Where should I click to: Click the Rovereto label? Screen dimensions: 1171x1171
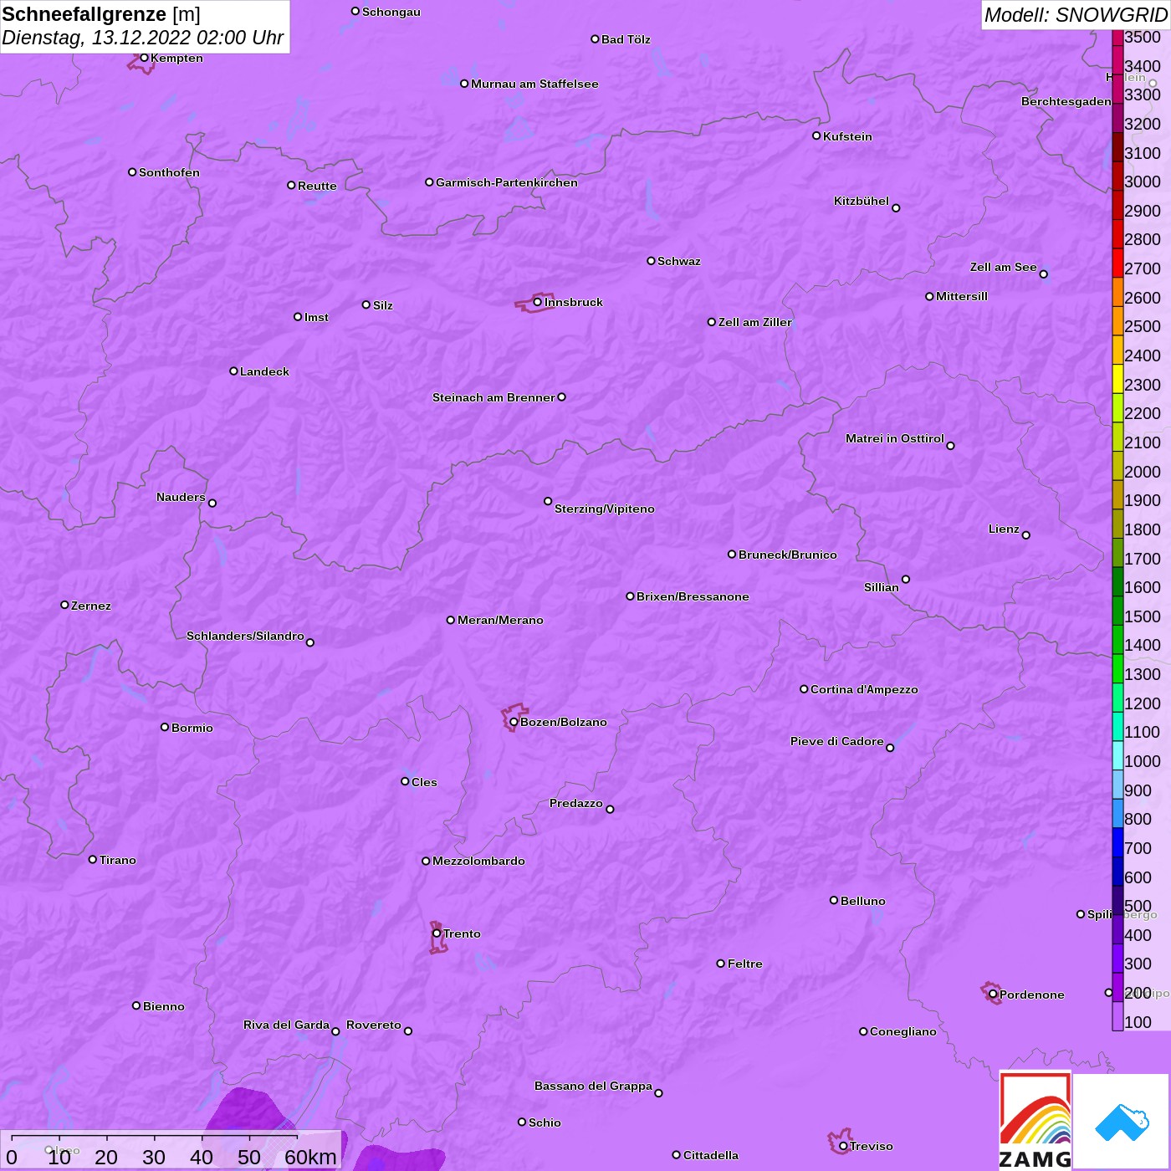point(374,1025)
